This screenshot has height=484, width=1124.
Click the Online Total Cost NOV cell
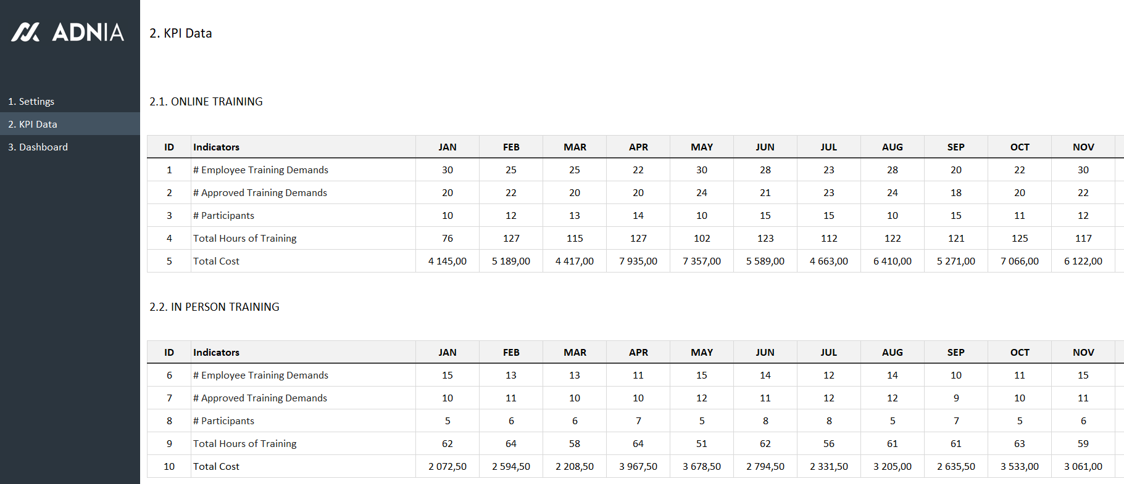coord(1083,261)
